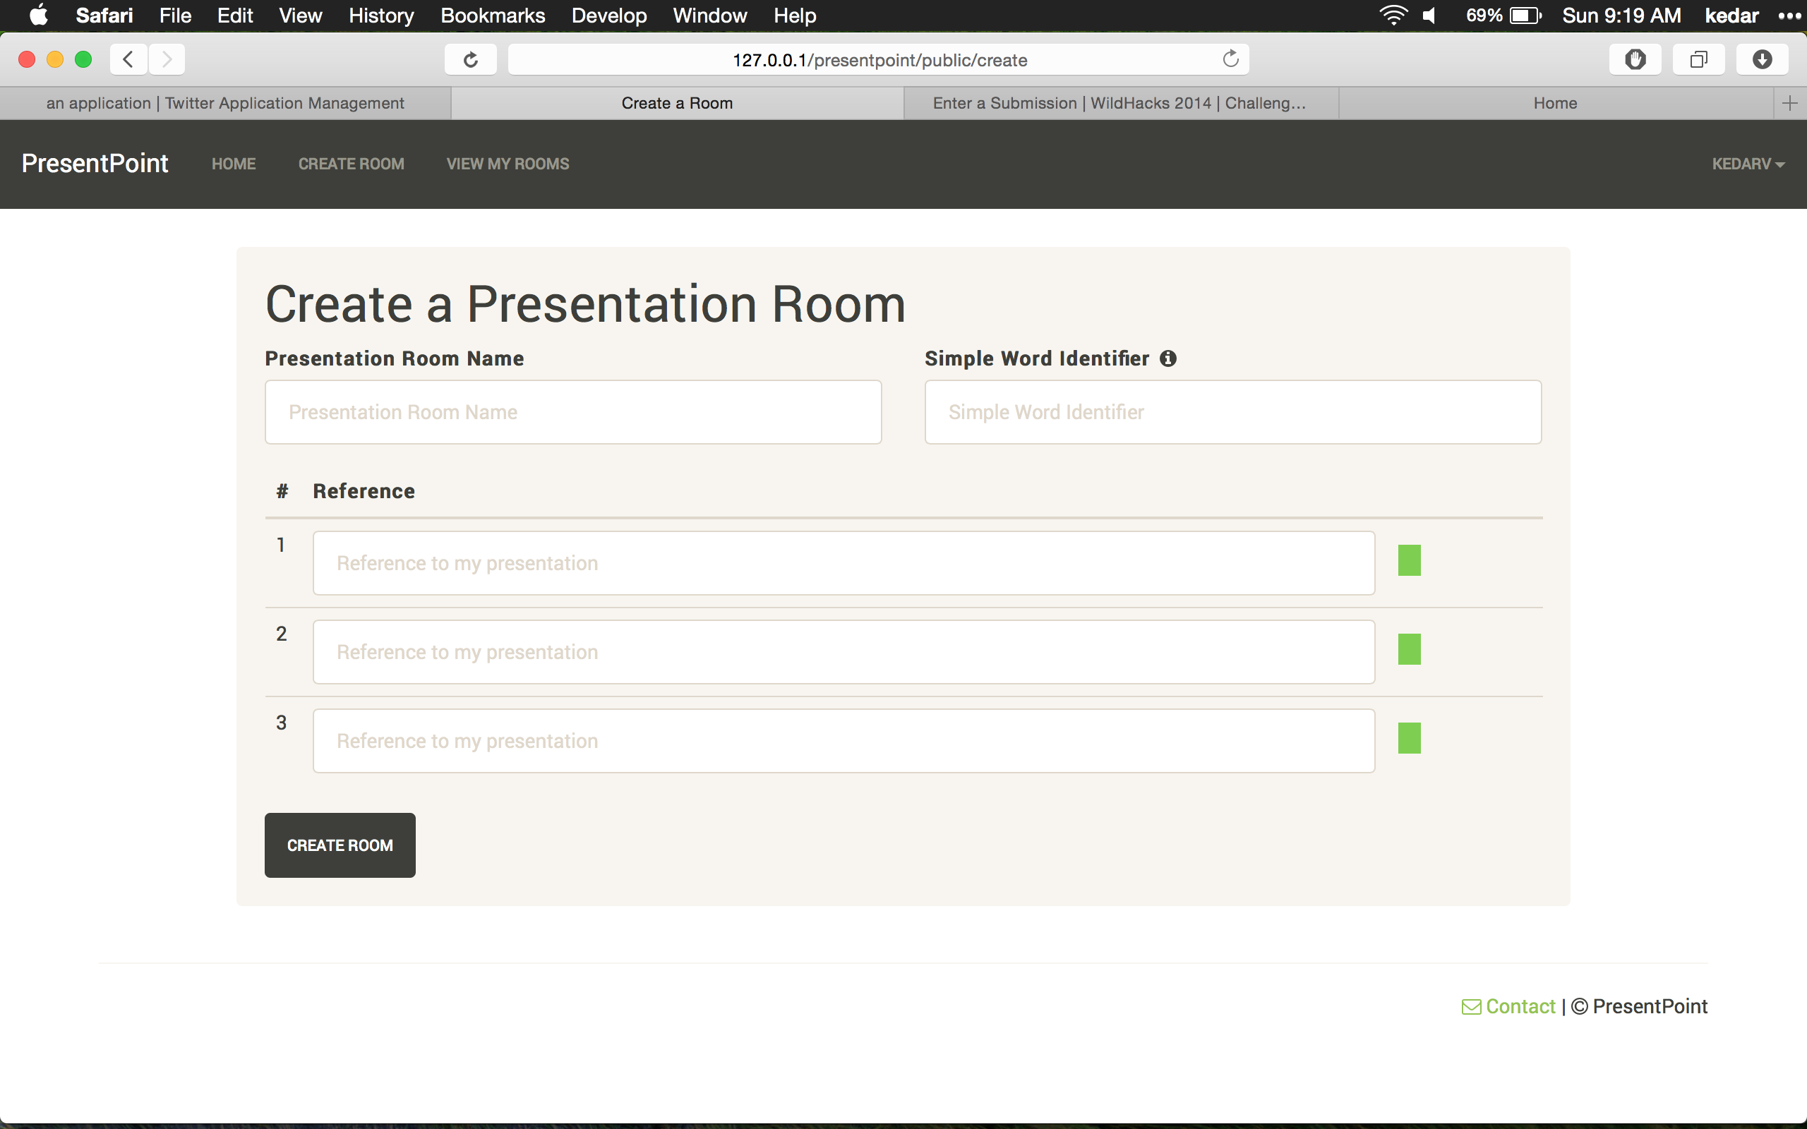Focus the Presentation Room Name input field
This screenshot has width=1807, height=1129.
572,412
